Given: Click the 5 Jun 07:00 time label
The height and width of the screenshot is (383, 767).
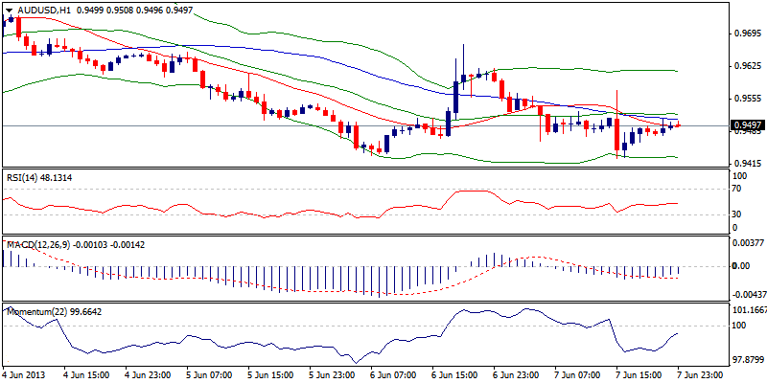Looking at the screenshot, I should click(210, 374).
